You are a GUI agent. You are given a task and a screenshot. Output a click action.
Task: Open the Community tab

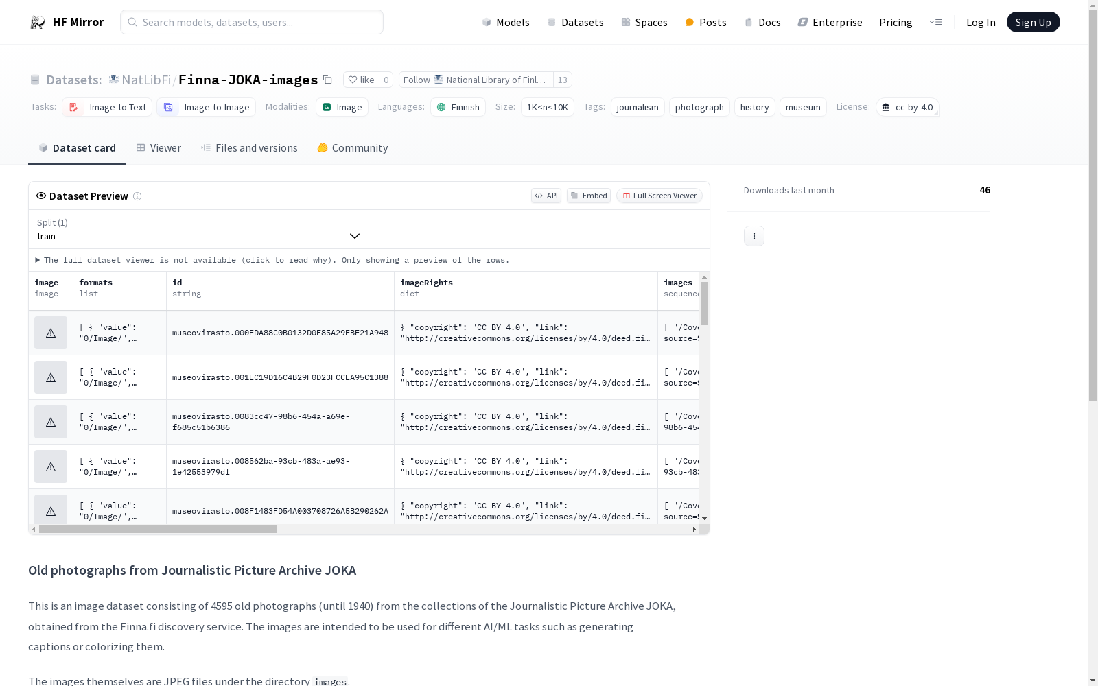(x=353, y=147)
